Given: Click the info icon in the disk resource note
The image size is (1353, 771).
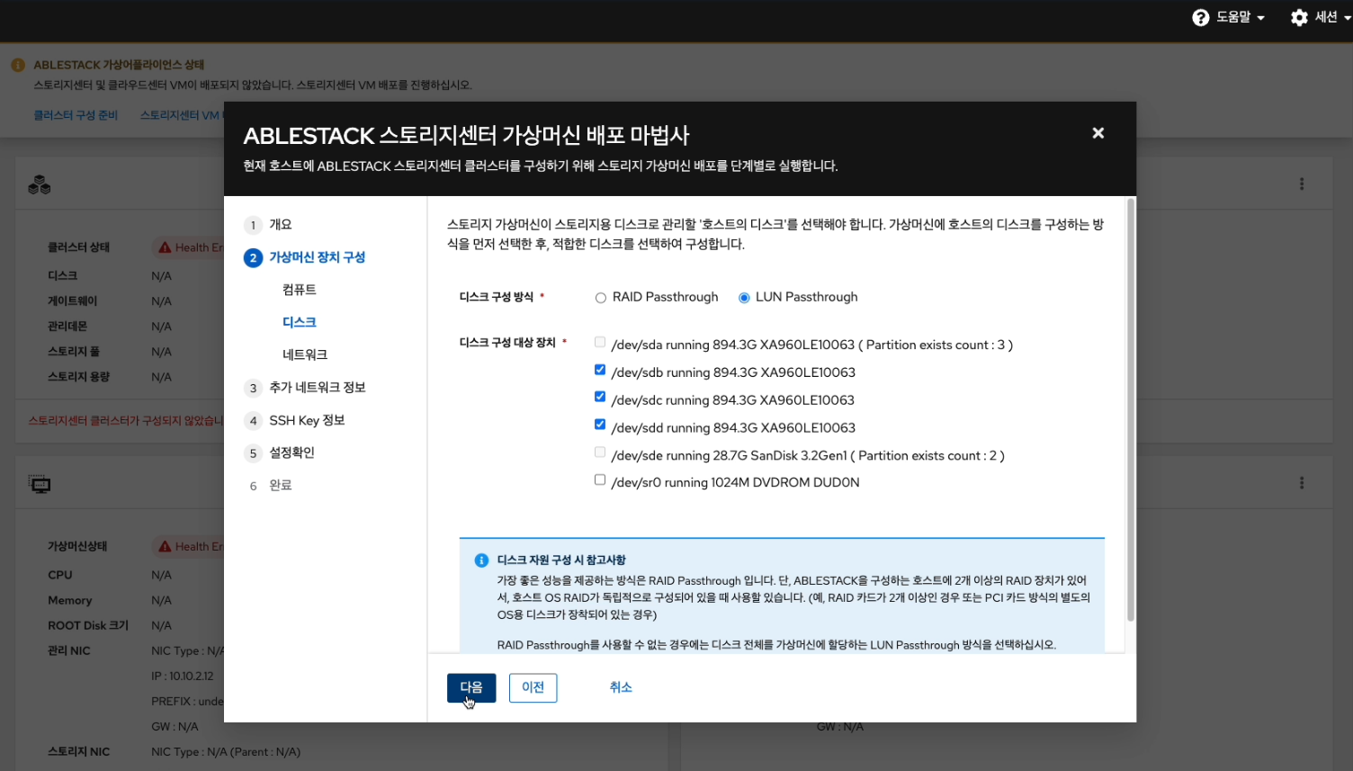Looking at the screenshot, I should [x=481, y=560].
